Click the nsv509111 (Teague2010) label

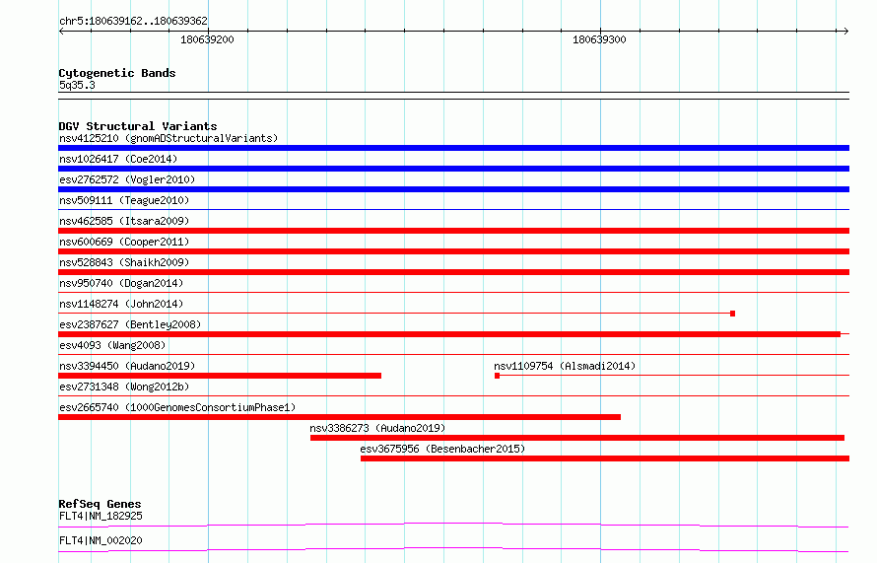(124, 200)
